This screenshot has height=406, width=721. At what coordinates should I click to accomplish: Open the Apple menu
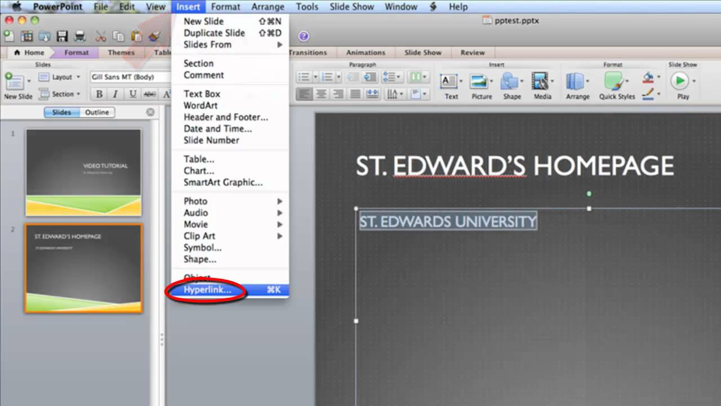(x=16, y=7)
